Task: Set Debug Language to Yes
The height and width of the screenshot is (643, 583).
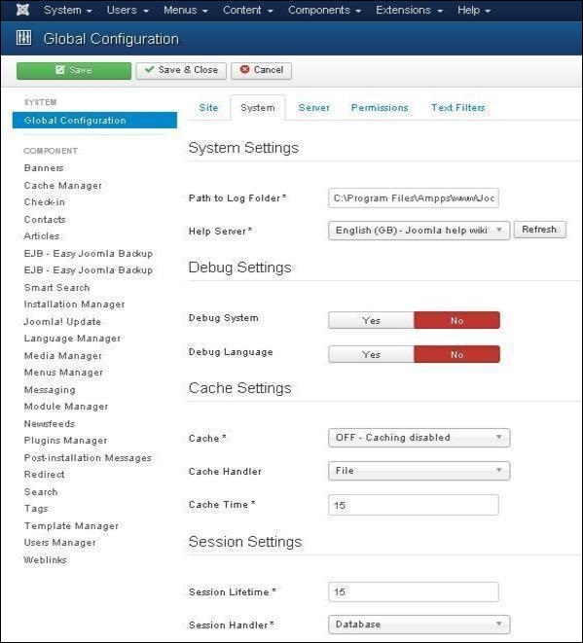Action: point(371,354)
